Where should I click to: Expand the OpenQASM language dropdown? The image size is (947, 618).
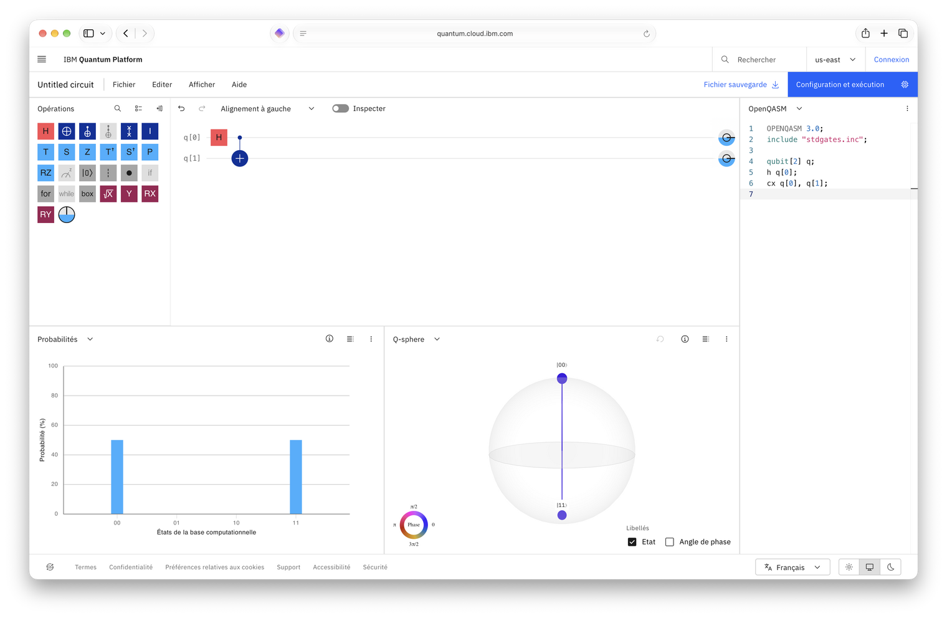coord(776,108)
